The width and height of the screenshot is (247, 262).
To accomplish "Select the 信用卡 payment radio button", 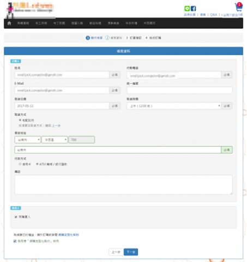I will [x=20, y=164].
